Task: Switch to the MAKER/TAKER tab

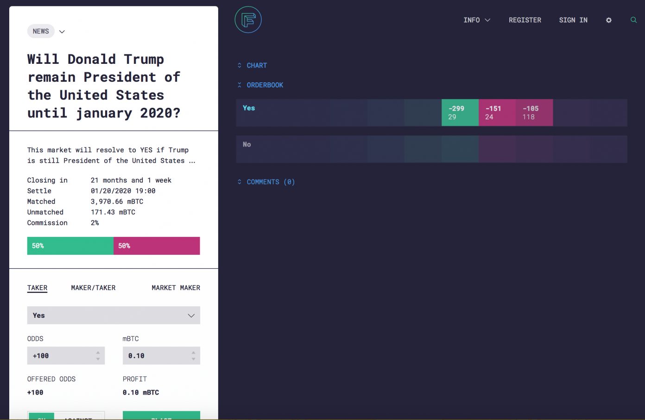Action: tap(93, 288)
